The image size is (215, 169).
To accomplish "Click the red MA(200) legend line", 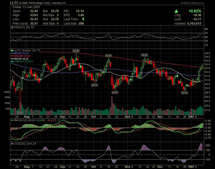I will pyautogui.click(x=12, y=56).
